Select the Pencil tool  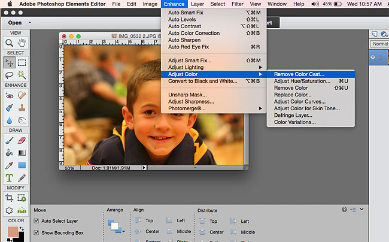22,178
